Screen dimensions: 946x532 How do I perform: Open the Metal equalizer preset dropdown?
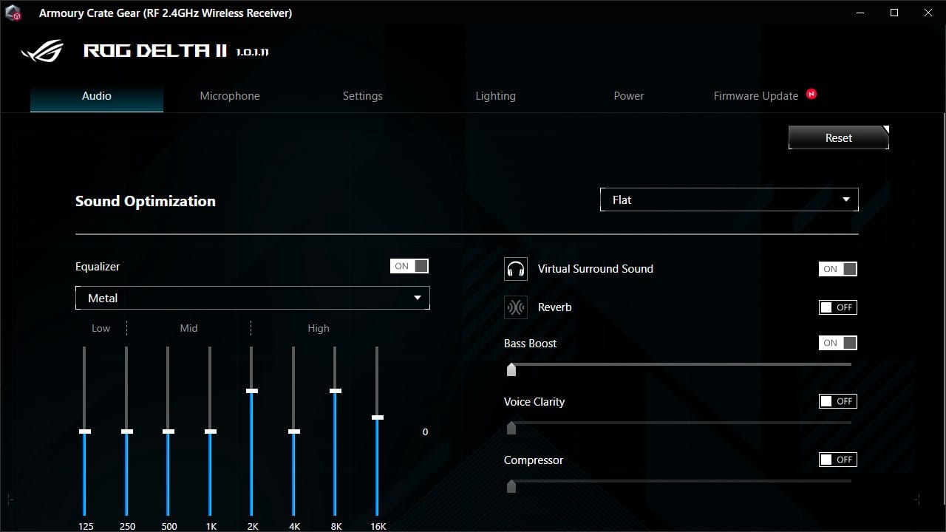click(x=252, y=298)
